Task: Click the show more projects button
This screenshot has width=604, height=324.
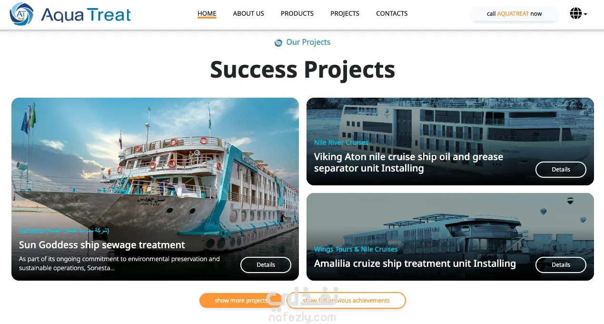Action: (241, 301)
